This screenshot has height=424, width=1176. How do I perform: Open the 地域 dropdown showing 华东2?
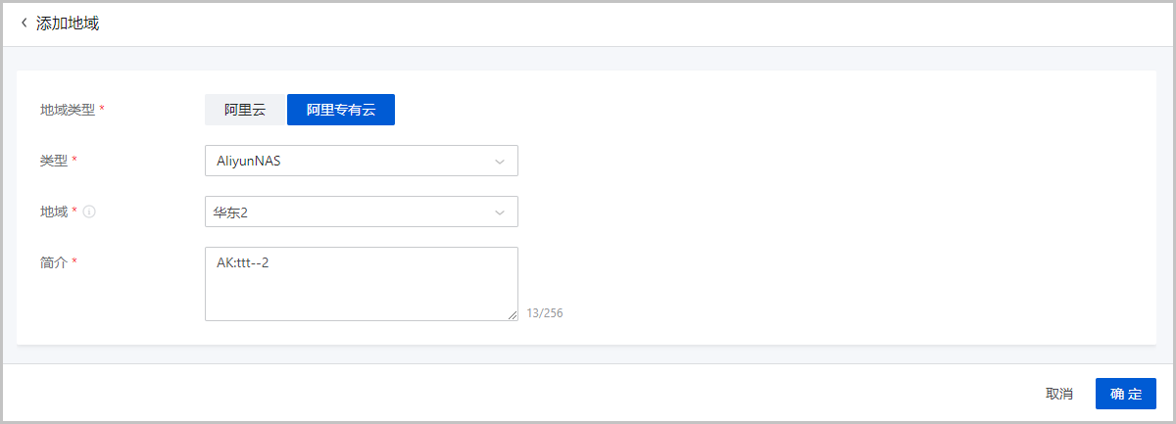tap(362, 212)
